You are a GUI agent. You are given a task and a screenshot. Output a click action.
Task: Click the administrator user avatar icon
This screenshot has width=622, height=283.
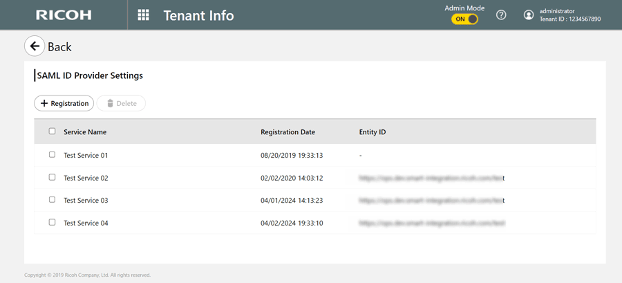(529, 15)
